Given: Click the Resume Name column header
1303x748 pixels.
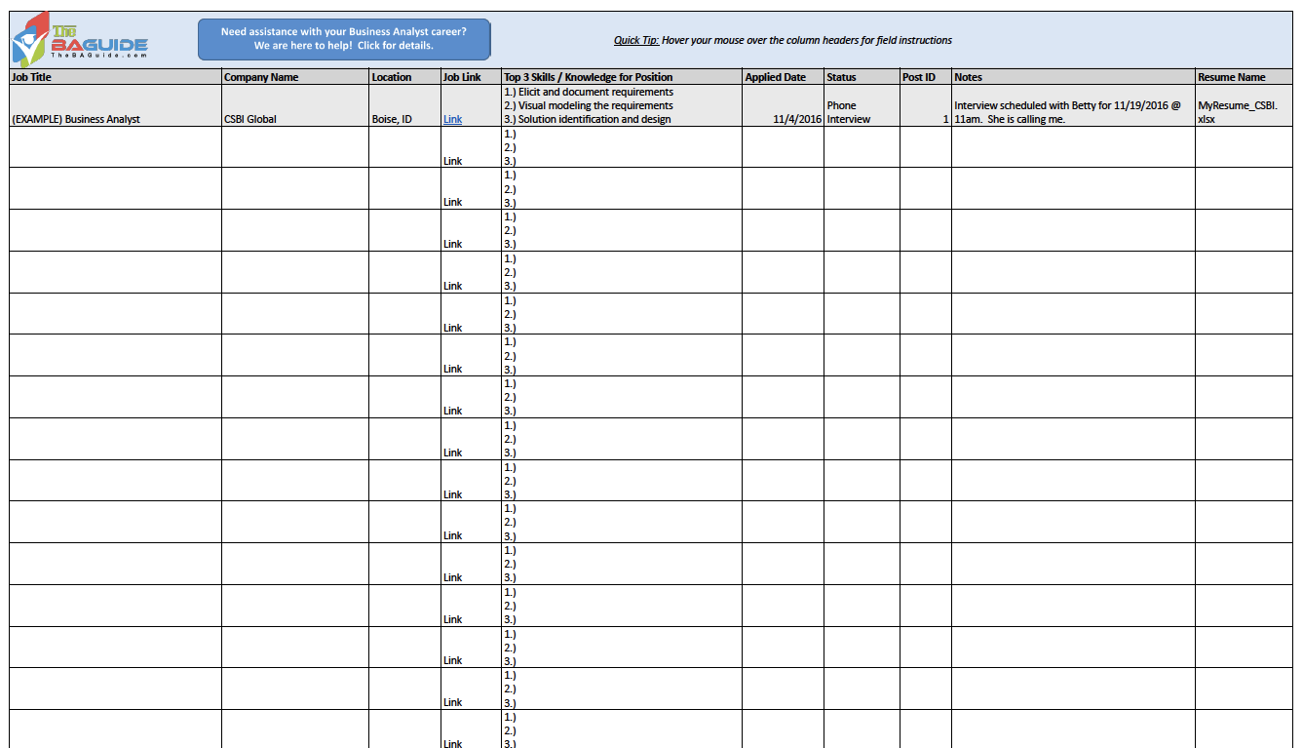Looking at the screenshot, I should (x=1244, y=77).
